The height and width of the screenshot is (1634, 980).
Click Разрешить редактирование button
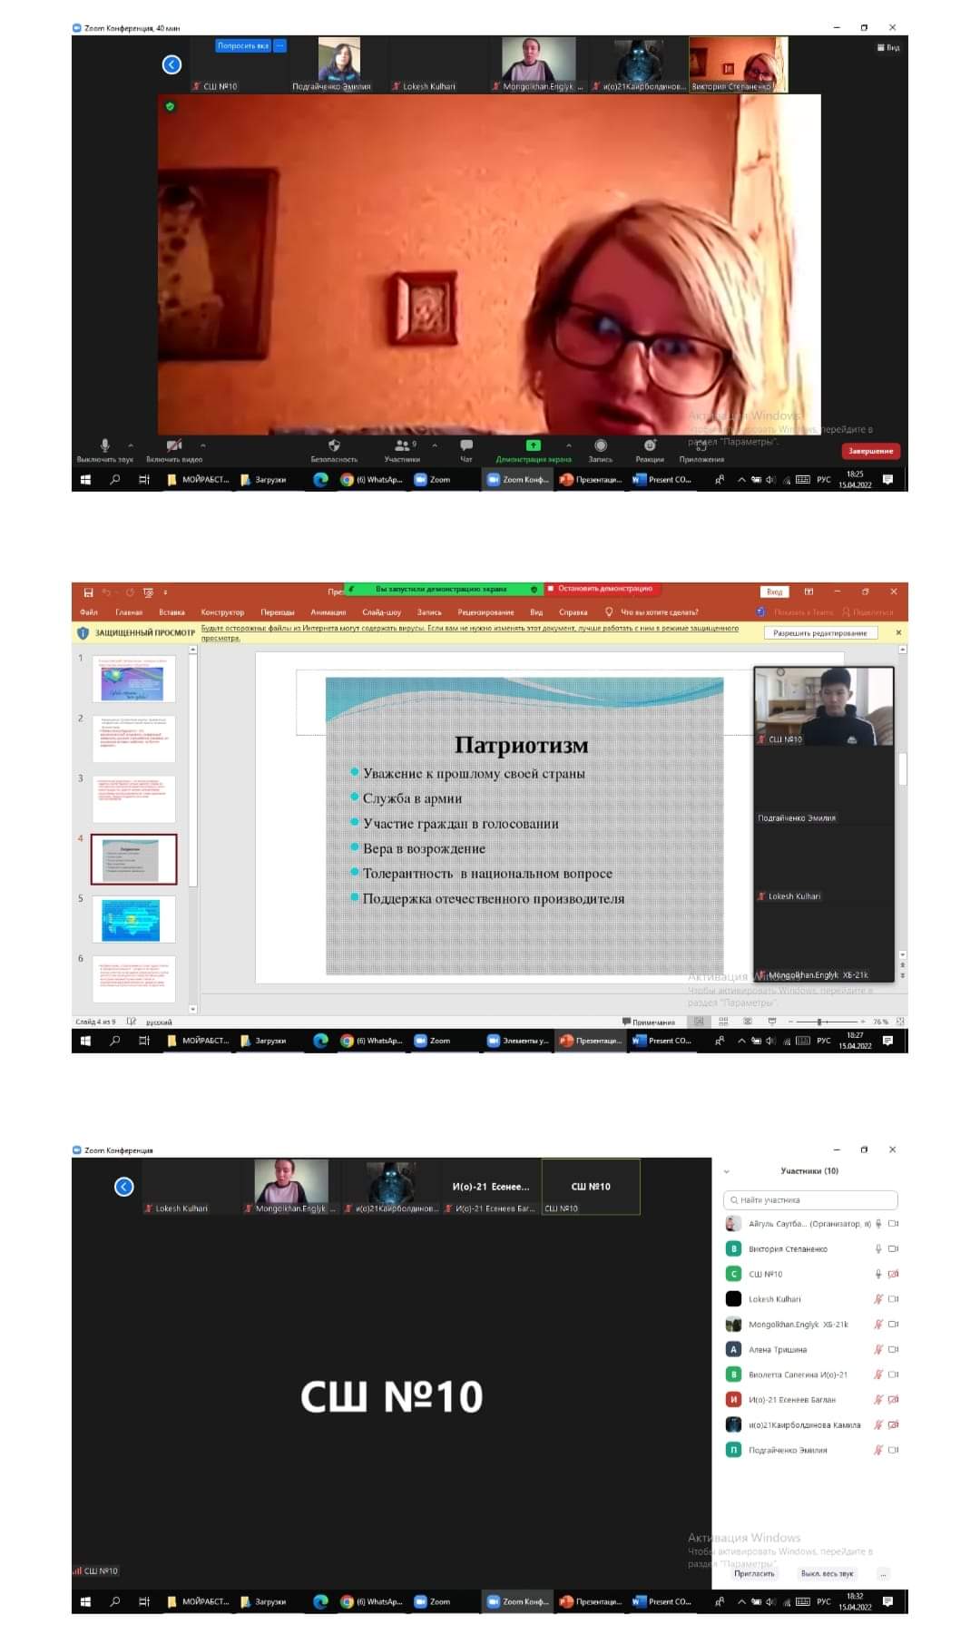click(x=820, y=633)
